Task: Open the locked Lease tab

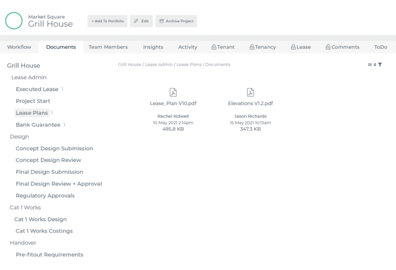Action: point(301,47)
